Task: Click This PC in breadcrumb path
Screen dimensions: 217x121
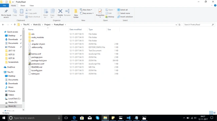Action: click(x=26, y=25)
